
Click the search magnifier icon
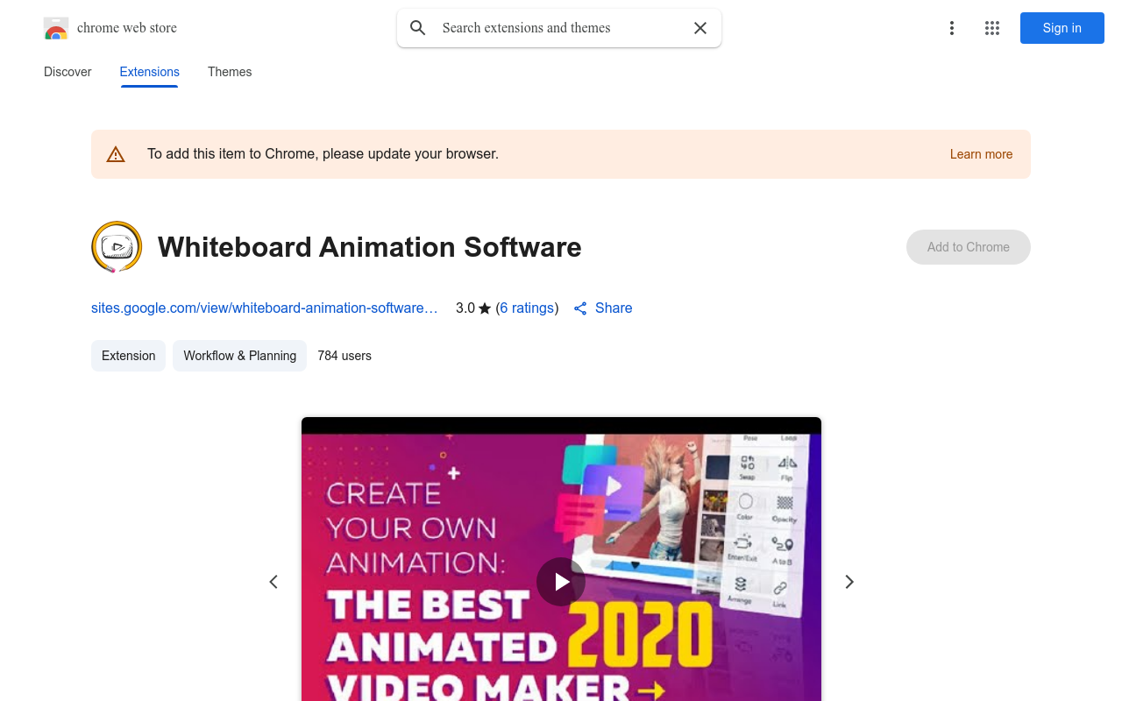click(x=418, y=28)
